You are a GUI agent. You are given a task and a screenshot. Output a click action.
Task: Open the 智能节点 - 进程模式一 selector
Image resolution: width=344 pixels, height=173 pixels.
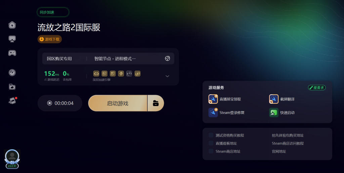(x=115, y=59)
